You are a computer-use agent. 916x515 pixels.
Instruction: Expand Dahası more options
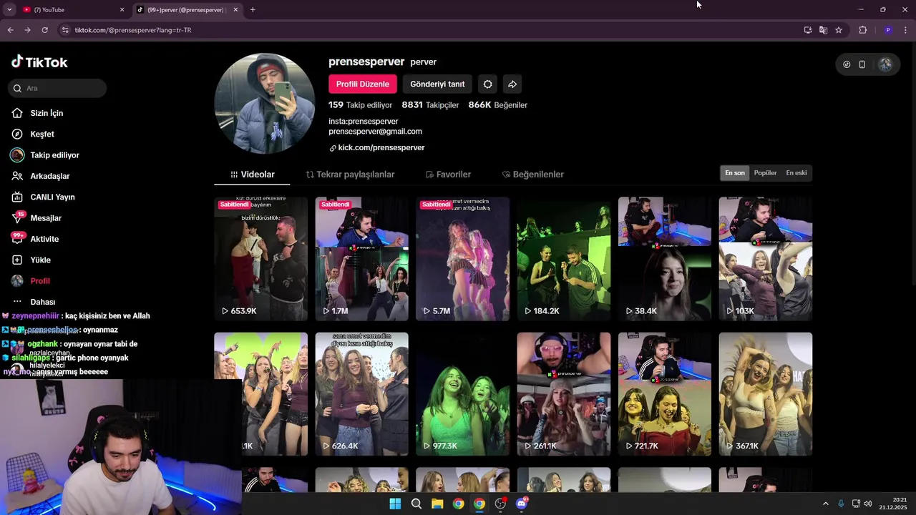pyautogui.click(x=42, y=302)
